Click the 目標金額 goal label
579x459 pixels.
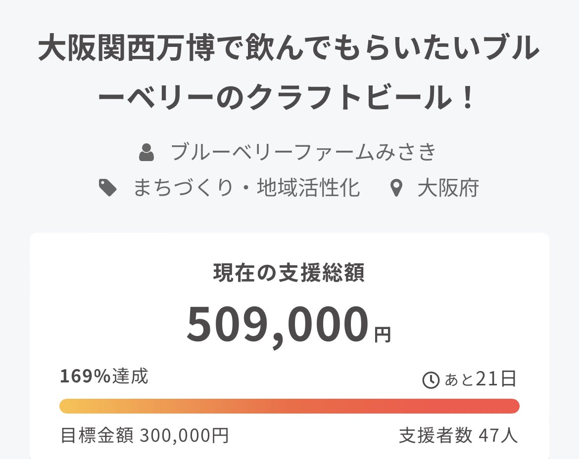96,436
